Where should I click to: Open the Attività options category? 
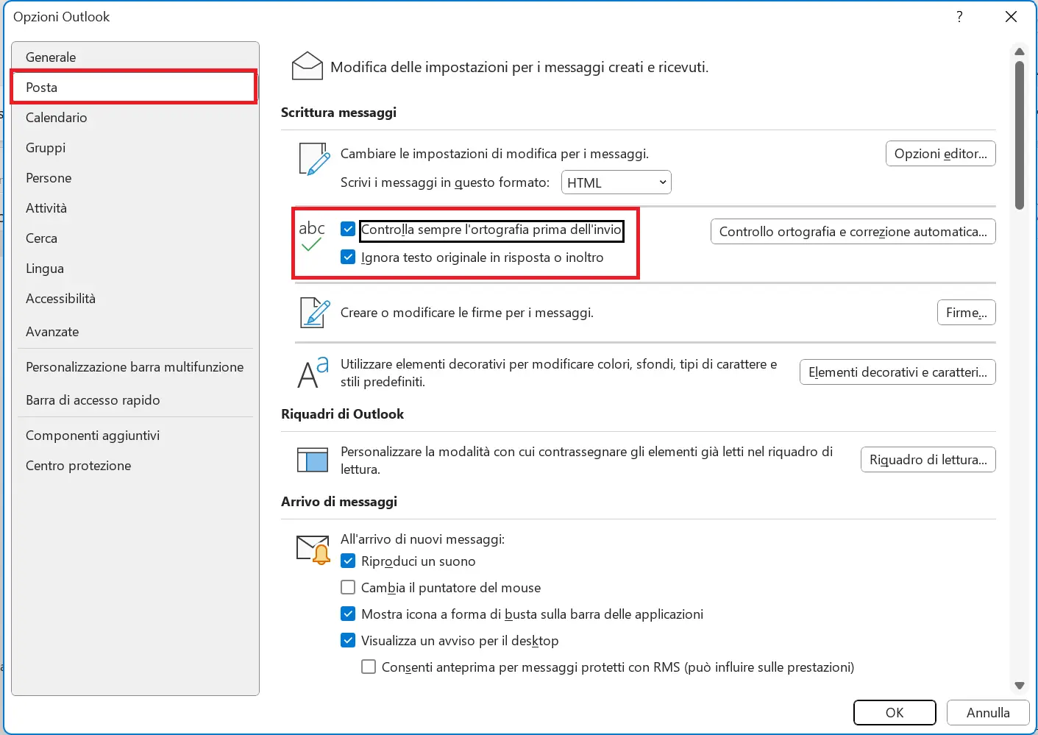pyautogui.click(x=135, y=207)
